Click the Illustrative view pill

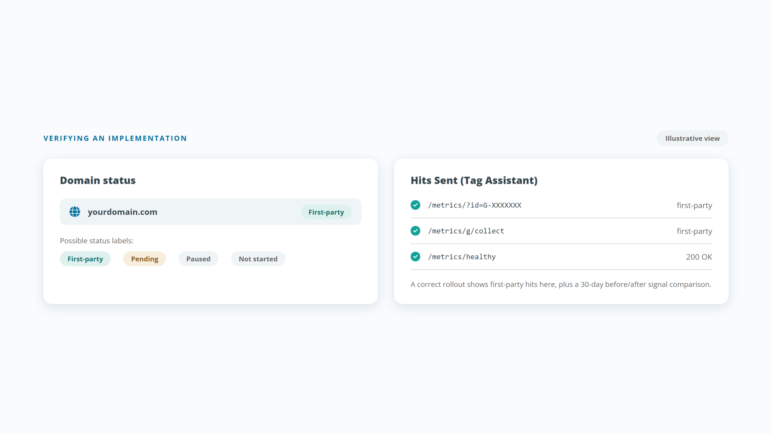[692, 138]
